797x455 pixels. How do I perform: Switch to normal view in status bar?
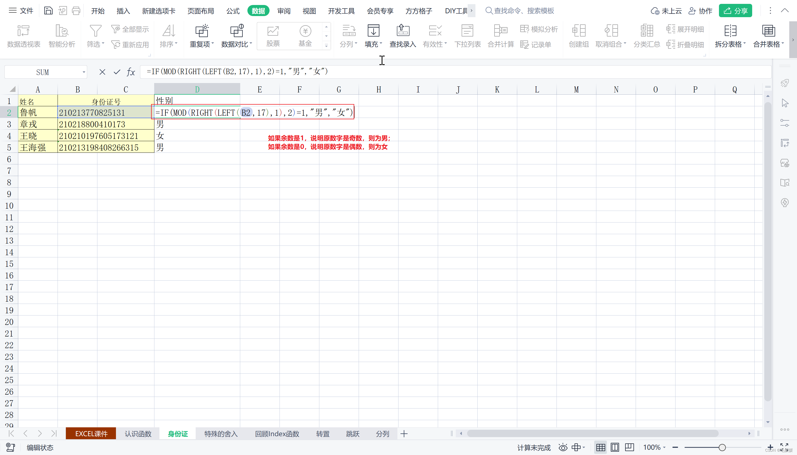point(601,448)
